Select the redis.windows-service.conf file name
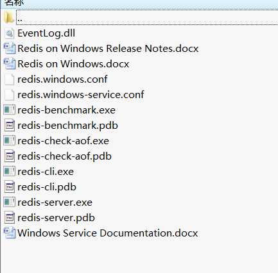 [x=81, y=95]
